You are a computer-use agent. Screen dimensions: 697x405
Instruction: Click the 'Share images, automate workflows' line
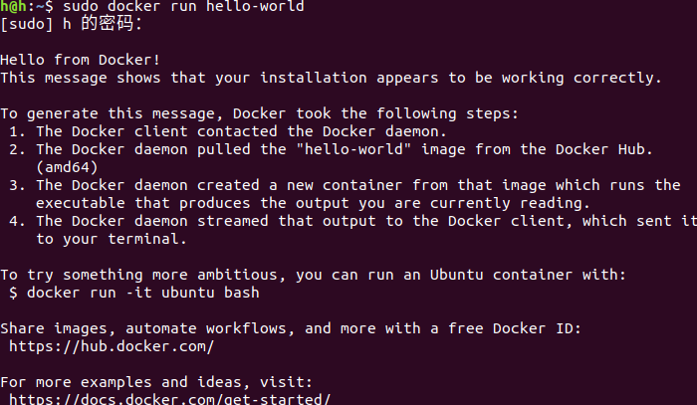click(x=291, y=328)
